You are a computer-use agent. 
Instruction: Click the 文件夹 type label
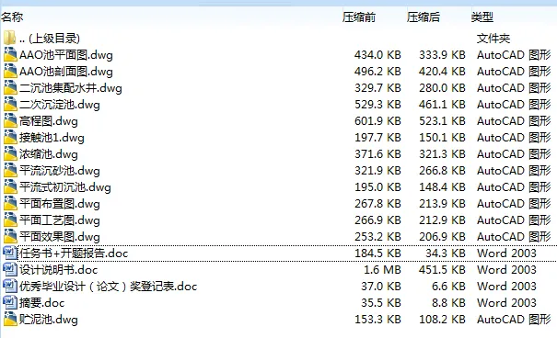coord(493,39)
